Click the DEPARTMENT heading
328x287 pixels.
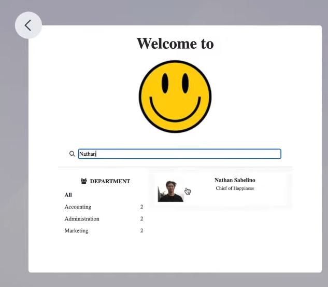[110, 182]
